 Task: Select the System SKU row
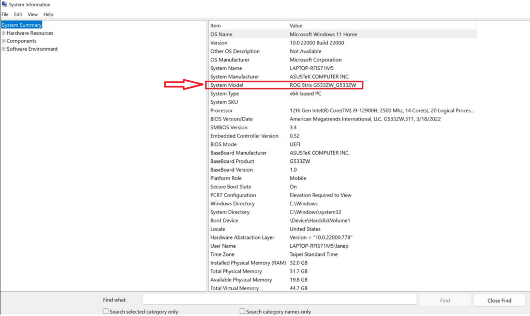click(343, 102)
